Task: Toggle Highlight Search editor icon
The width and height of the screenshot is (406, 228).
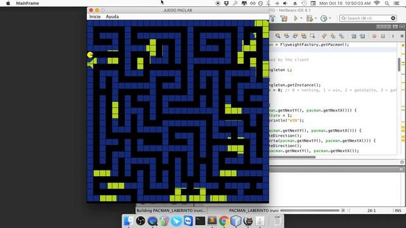Action: tap(304, 36)
